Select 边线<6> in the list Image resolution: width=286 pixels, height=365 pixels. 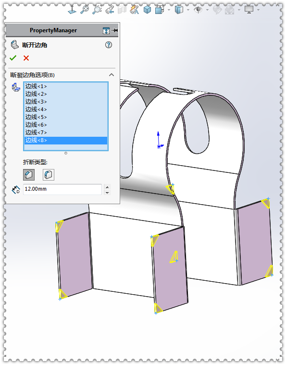tap(66, 125)
